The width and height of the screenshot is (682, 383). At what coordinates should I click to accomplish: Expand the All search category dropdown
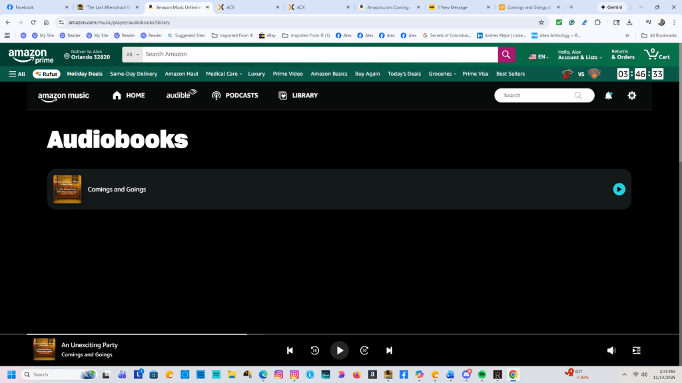click(132, 55)
